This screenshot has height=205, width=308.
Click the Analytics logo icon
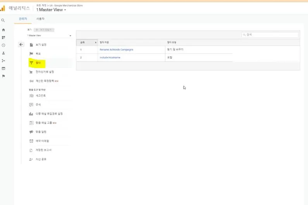(x=3, y=8)
